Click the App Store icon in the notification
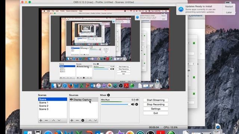This screenshot has width=239, height=134. pos(181,9)
